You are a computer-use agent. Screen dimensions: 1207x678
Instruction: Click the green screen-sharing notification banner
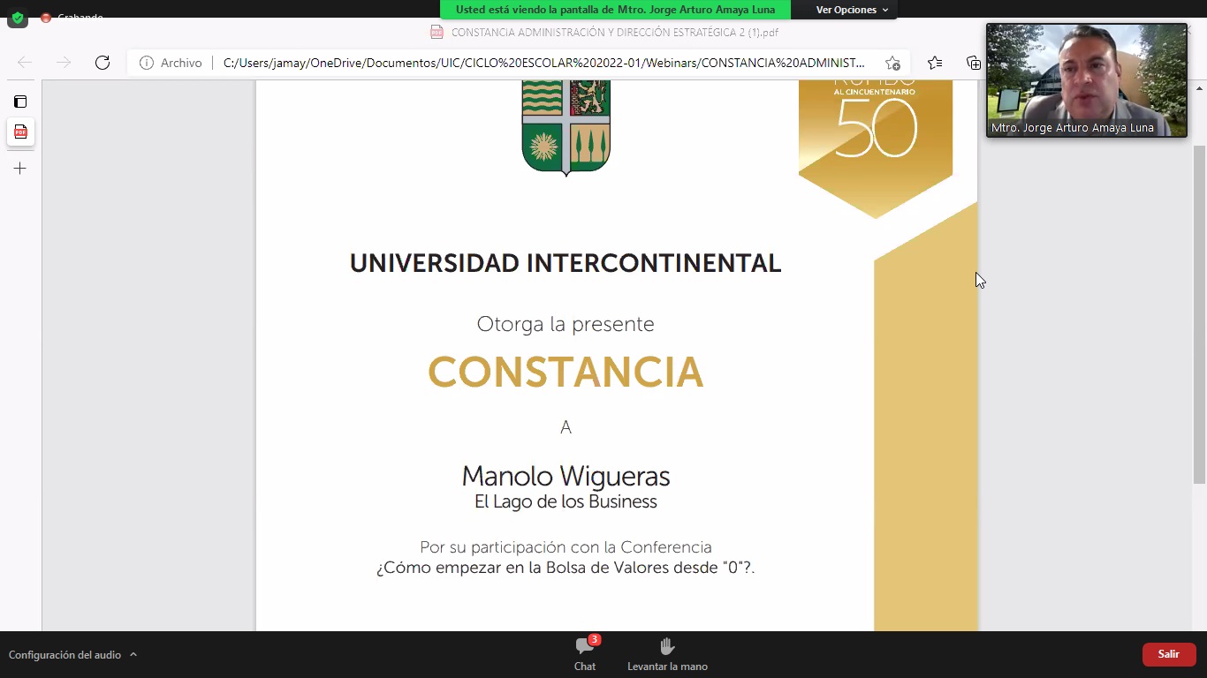[615, 10]
